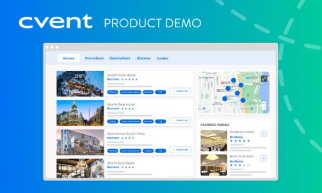Switch to the Promotions tab
Image resolution: width=322 pixels, height=193 pixels.
pyautogui.click(x=94, y=58)
